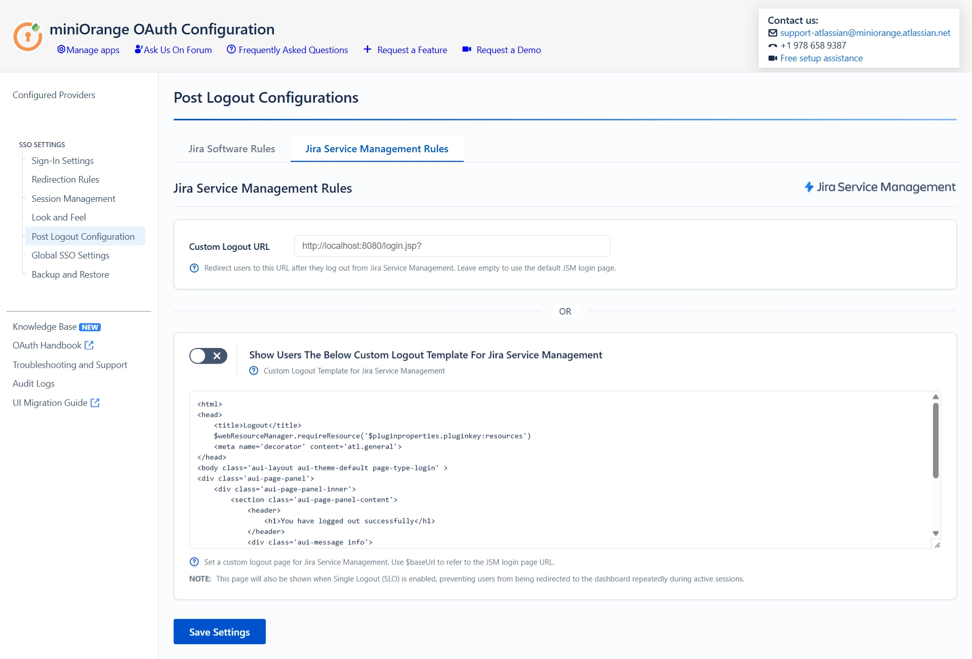
Task: Enable the custom logout template toggle
Action: coord(208,356)
